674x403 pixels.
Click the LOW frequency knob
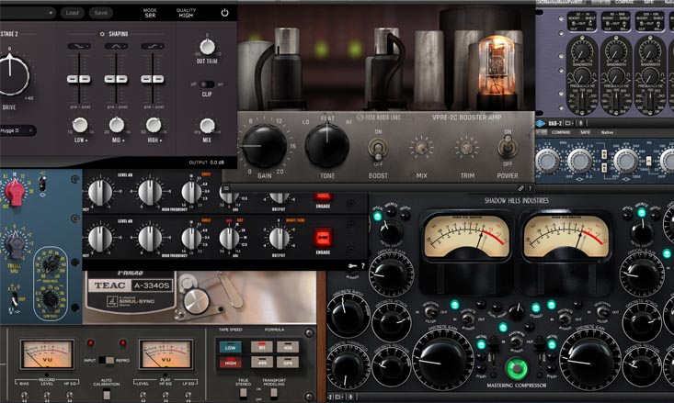(79, 125)
